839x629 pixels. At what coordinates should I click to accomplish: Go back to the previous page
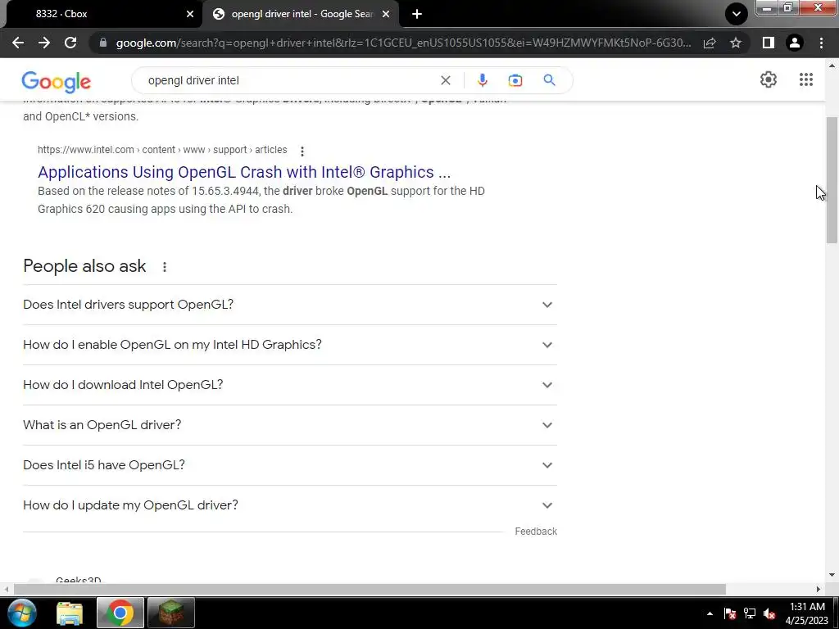18,43
